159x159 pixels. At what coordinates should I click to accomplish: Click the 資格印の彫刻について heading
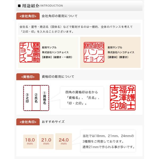point(58,77)
